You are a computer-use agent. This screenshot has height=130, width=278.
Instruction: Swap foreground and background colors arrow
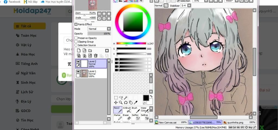151,96
